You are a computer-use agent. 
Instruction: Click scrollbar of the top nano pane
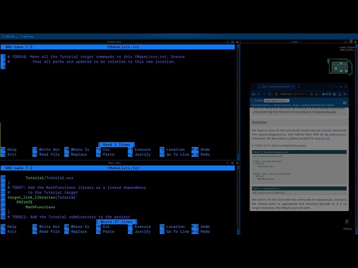[x=238, y=102]
